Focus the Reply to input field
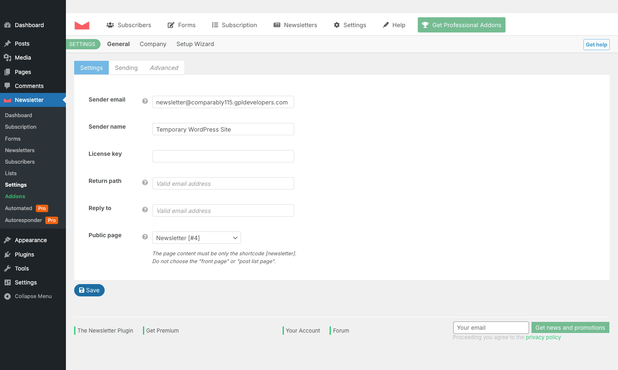618x370 pixels. 223,210
